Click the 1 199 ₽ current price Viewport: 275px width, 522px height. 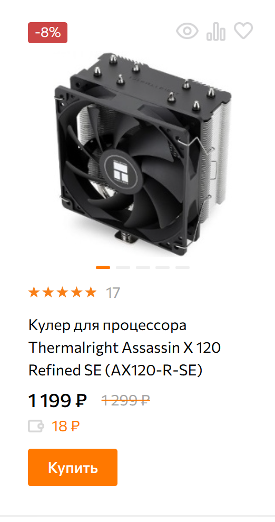tap(58, 401)
